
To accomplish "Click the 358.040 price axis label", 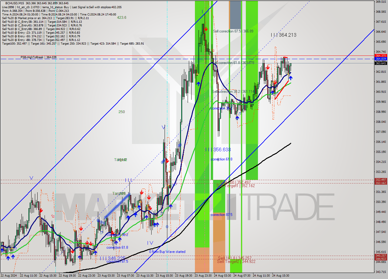I will click(x=381, y=122).
